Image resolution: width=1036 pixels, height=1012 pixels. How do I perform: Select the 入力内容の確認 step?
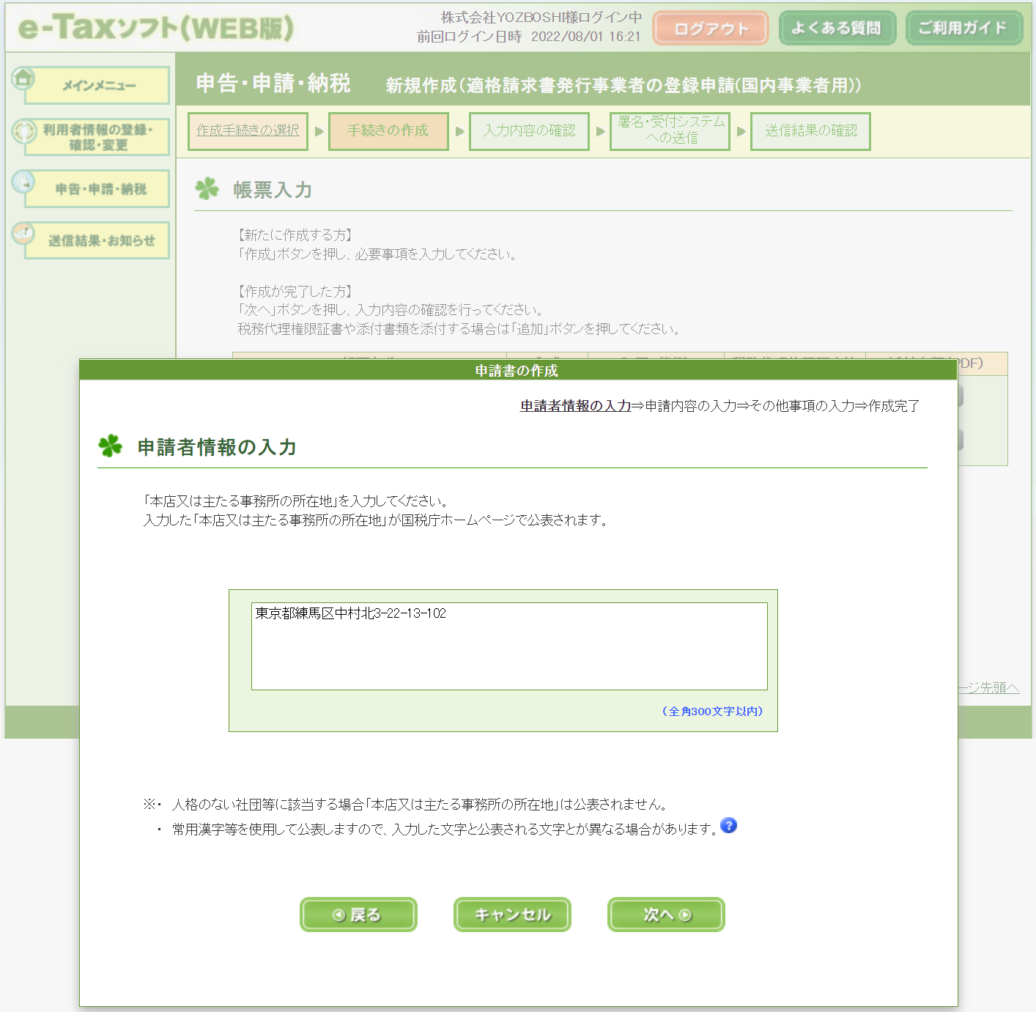(x=529, y=131)
